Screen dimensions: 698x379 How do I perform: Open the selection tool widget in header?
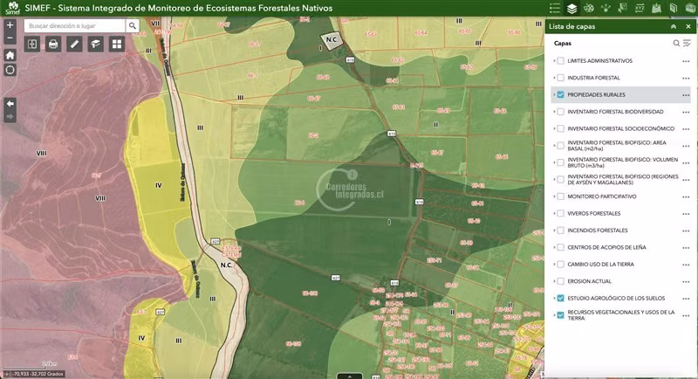click(x=622, y=8)
